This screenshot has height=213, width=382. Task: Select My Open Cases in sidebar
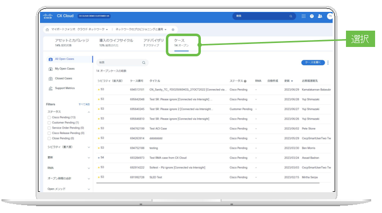[65, 69]
